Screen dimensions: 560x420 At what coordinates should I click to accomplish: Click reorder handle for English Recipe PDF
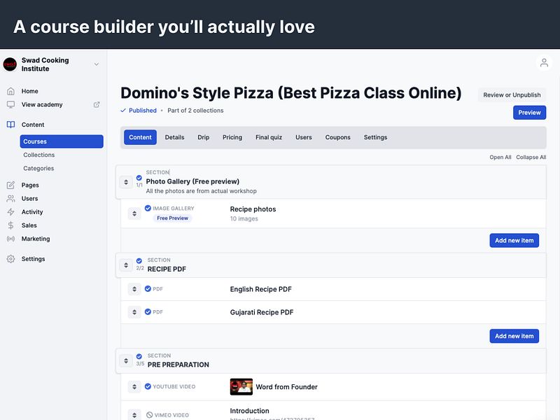click(x=134, y=289)
